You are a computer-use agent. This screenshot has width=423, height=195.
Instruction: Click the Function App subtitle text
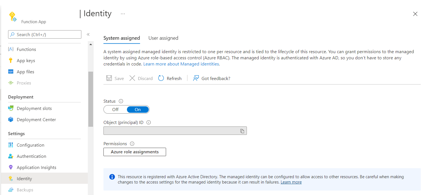click(x=34, y=22)
